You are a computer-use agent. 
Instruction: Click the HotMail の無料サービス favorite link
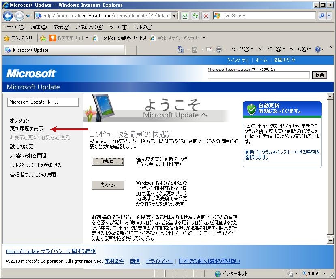click(120, 38)
